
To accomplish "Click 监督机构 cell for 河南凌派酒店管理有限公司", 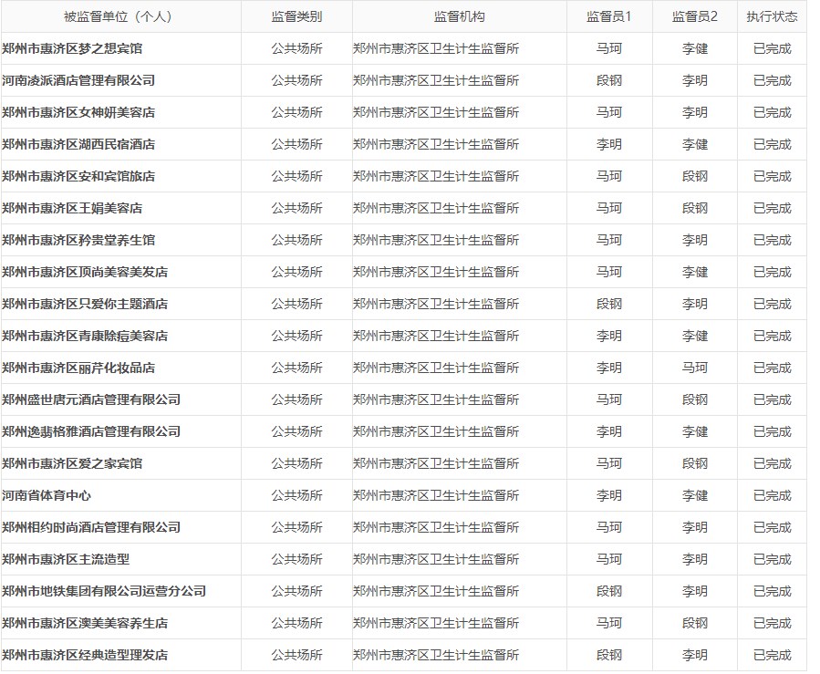I will [x=436, y=80].
